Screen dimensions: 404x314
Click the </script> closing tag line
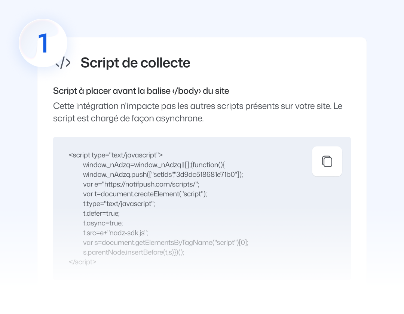tap(82, 262)
